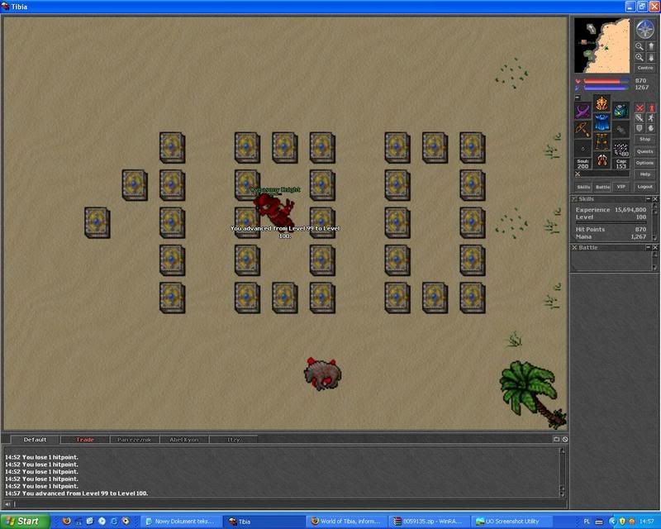This screenshot has height=529, width=661.
Task: Collapse the inventory panel minimize button
Action: 578,98
